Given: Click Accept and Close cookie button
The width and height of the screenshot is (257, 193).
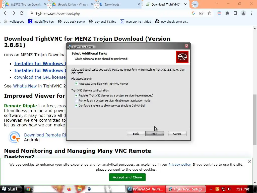Looking at the screenshot, I should coord(127,177).
